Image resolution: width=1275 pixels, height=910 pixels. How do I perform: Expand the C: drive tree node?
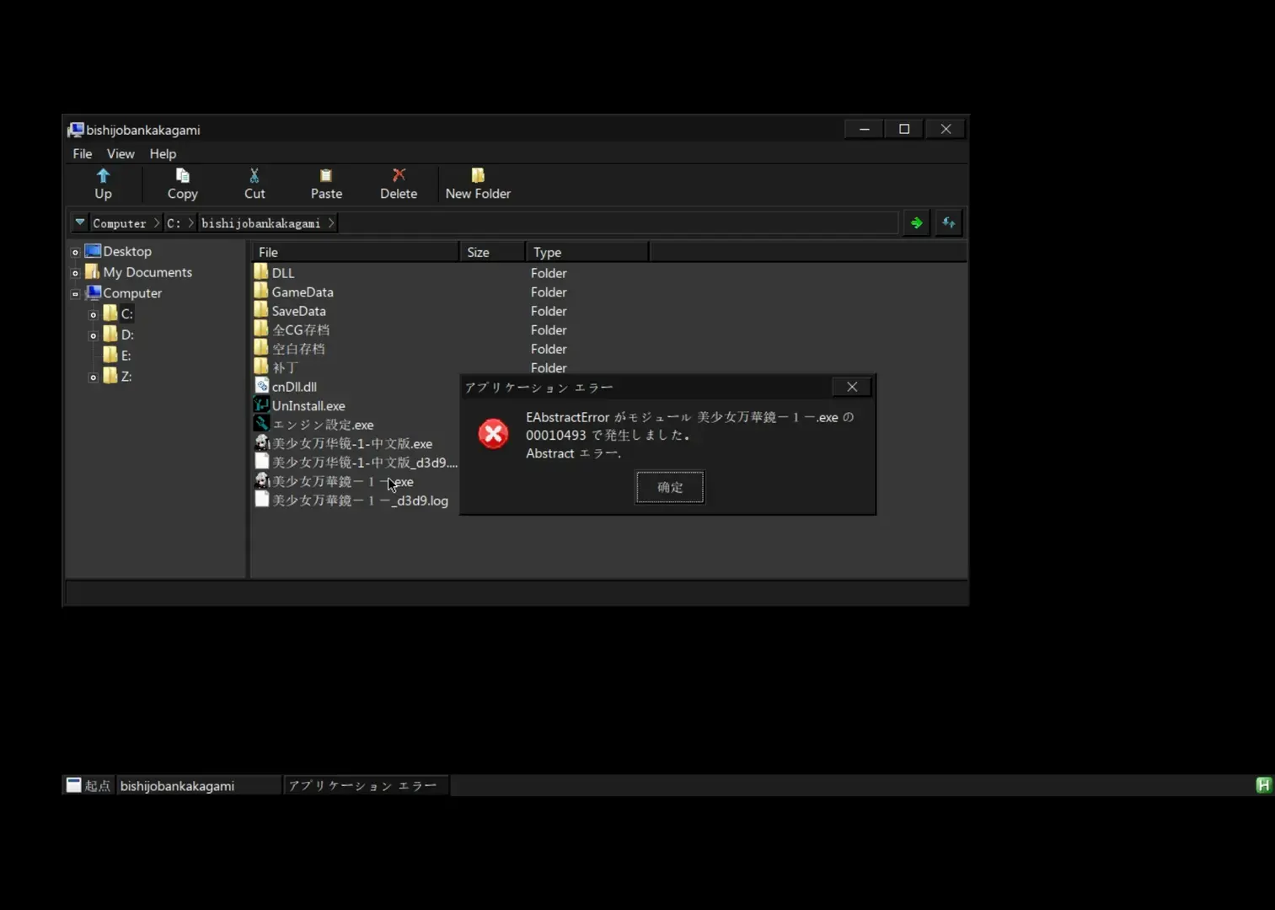pos(94,315)
